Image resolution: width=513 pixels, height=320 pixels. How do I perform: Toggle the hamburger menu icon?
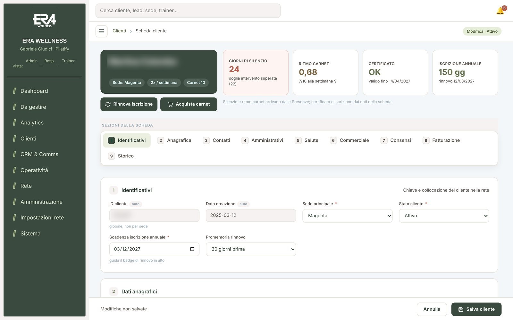101,31
